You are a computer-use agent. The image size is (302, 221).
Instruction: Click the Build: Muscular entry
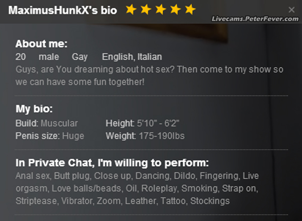[x=47, y=123]
